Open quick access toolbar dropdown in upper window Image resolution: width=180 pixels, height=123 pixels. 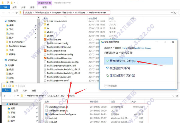point(15,3)
